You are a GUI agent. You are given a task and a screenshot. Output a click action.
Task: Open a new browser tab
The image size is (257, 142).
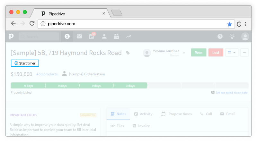[117, 13]
